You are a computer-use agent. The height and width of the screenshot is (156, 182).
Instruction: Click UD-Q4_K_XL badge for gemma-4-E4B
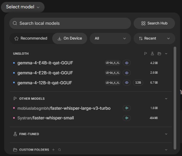112,63
